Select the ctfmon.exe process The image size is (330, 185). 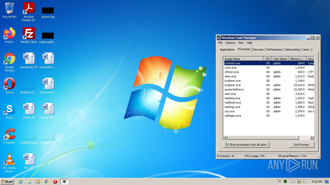[x=269, y=72]
